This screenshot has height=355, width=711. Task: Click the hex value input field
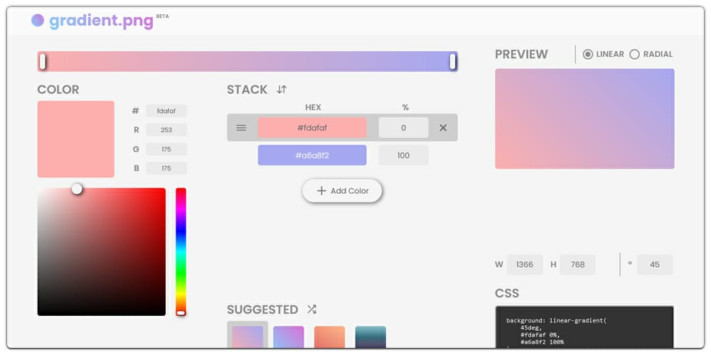166,111
